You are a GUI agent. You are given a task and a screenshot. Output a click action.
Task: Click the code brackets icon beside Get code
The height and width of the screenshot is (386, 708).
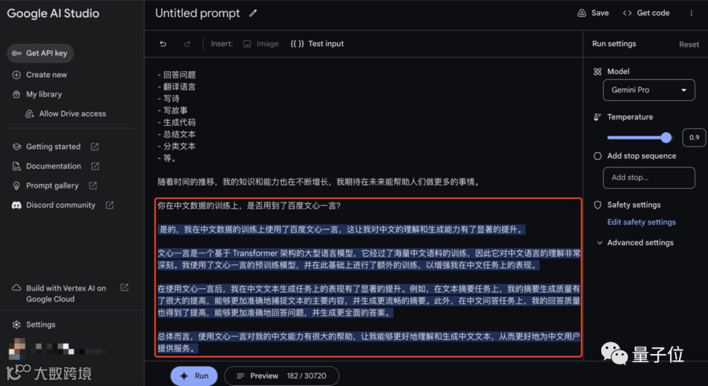pyautogui.click(x=627, y=13)
